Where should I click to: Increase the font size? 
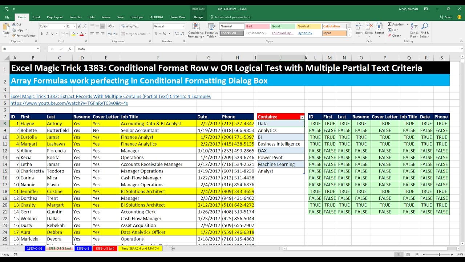tap(80, 26)
